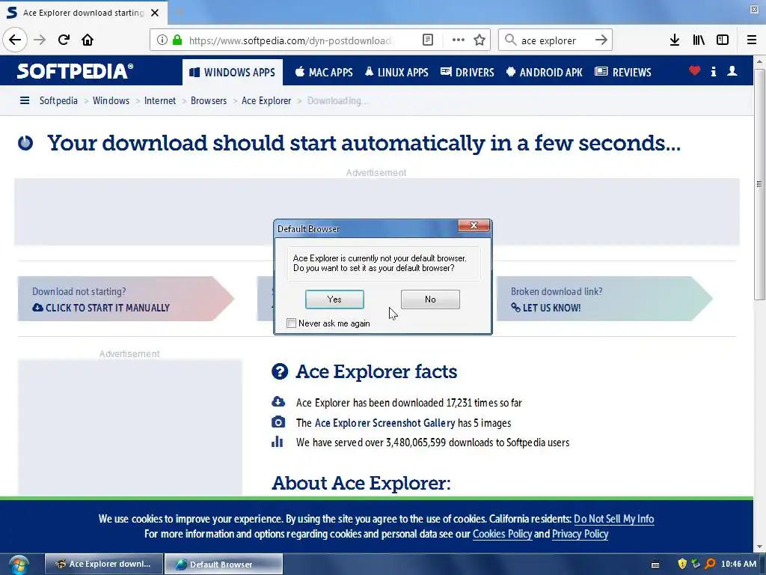Image resolution: width=766 pixels, height=575 pixels.
Task: Close the Ace Explorer download tab
Action: point(155,13)
